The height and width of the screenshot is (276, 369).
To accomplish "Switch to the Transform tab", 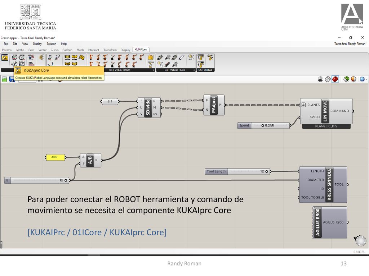I will click(x=110, y=50).
